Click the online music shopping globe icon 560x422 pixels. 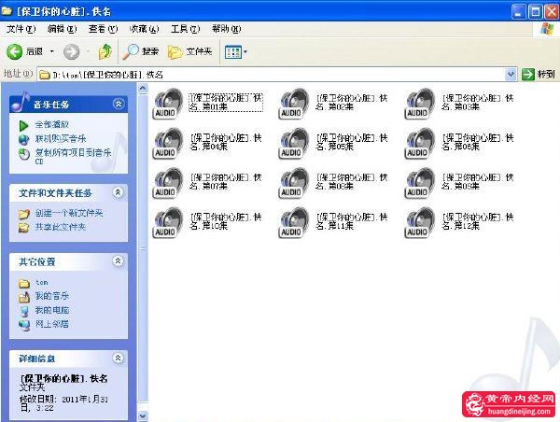click(x=23, y=139)
